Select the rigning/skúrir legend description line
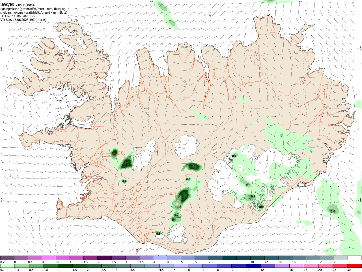Viewport: 362px width, 272px height. (33, 9)
